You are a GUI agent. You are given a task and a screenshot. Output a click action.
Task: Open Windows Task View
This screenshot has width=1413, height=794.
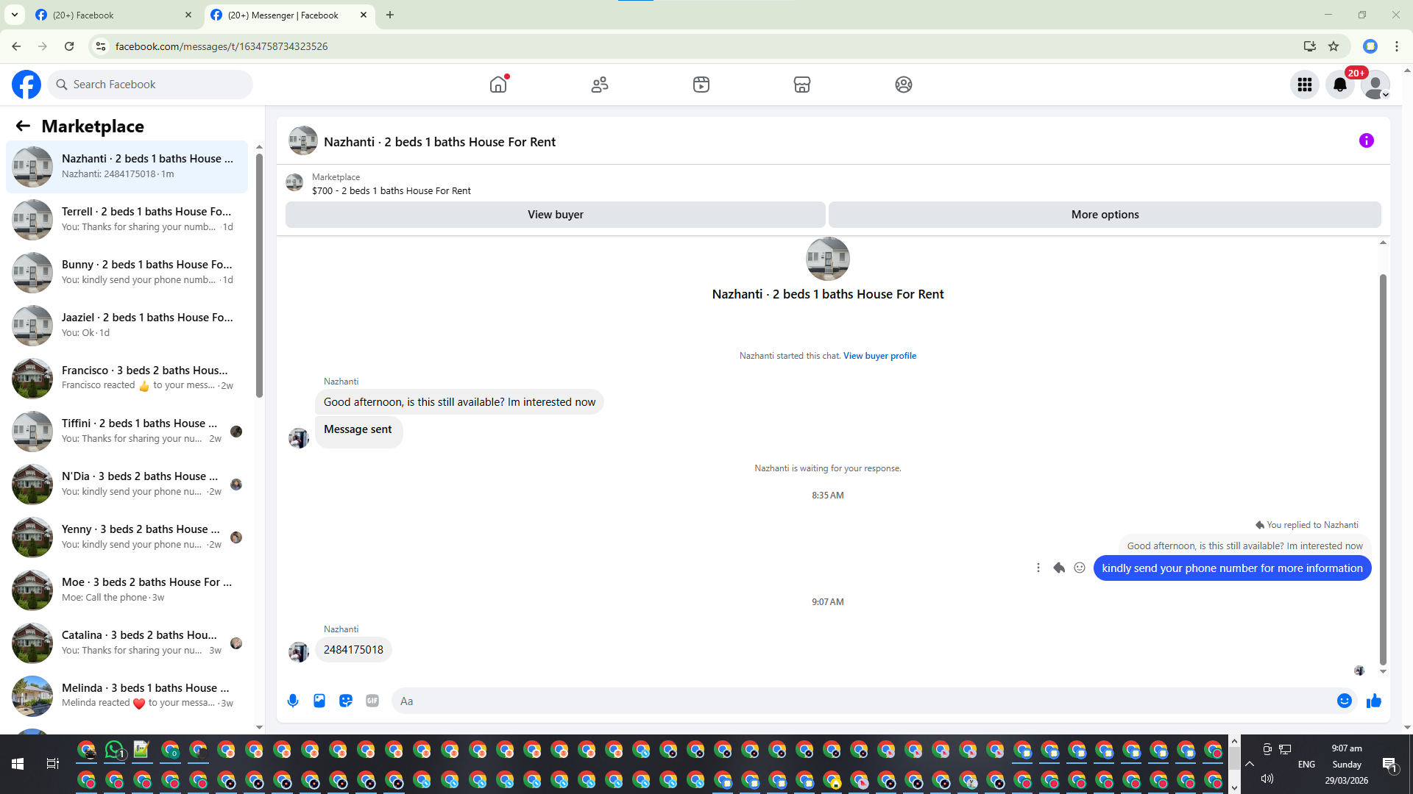pos(53,764)
